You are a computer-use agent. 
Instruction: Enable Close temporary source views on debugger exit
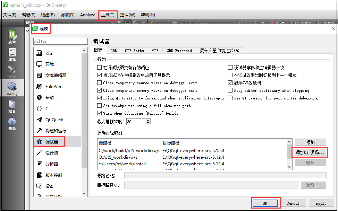coord(99,83)
